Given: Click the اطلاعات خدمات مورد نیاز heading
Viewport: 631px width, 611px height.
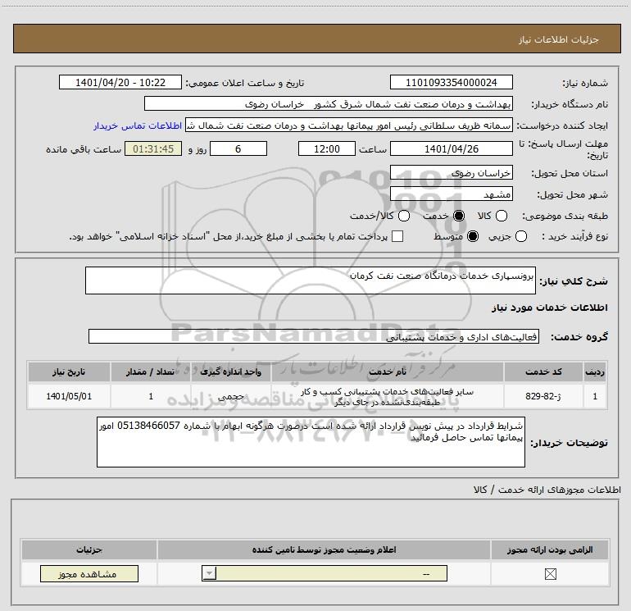Looking at the screenshot, I should tap(549, 308).
